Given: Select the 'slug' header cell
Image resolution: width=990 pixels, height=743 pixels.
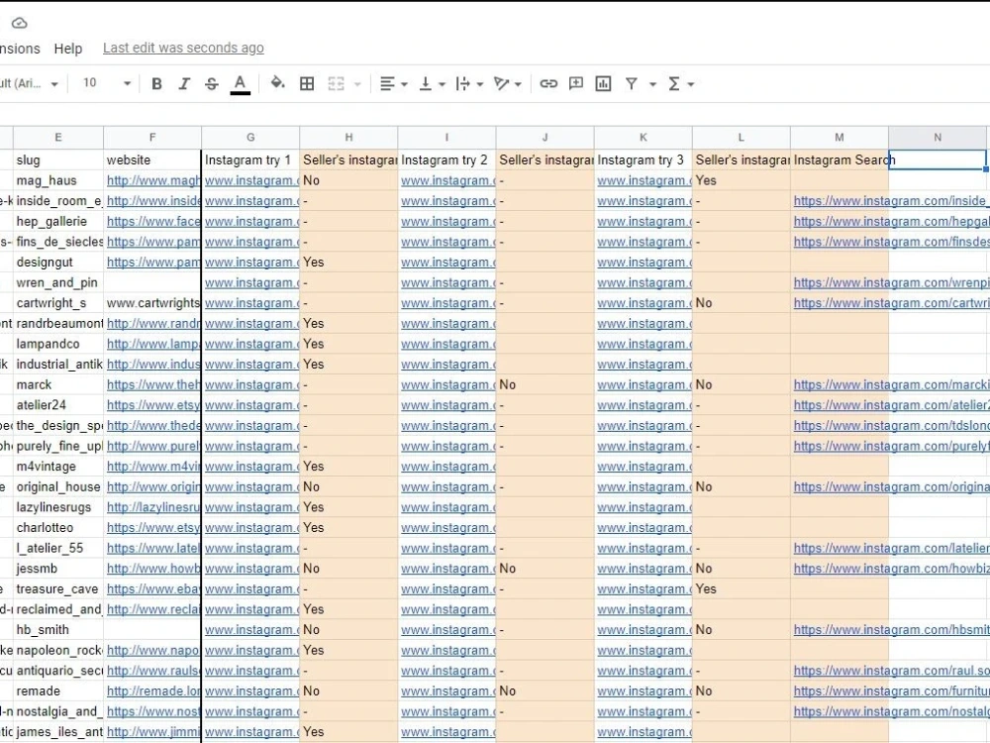Looking at the screenshot, I should click(58, 159).
